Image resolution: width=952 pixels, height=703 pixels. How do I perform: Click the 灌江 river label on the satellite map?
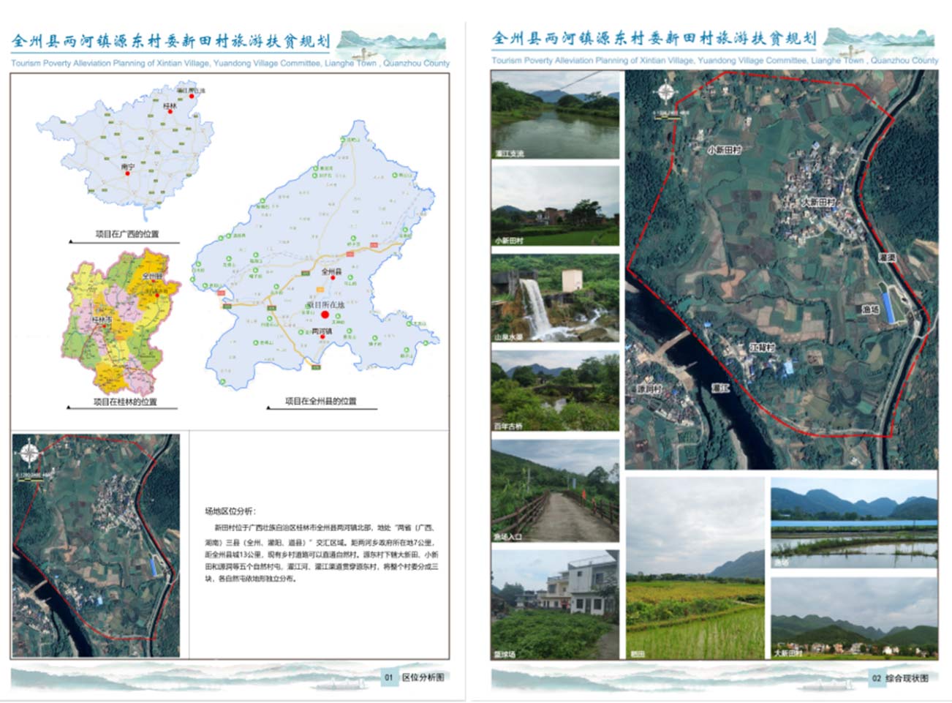[x=720, y=388]
